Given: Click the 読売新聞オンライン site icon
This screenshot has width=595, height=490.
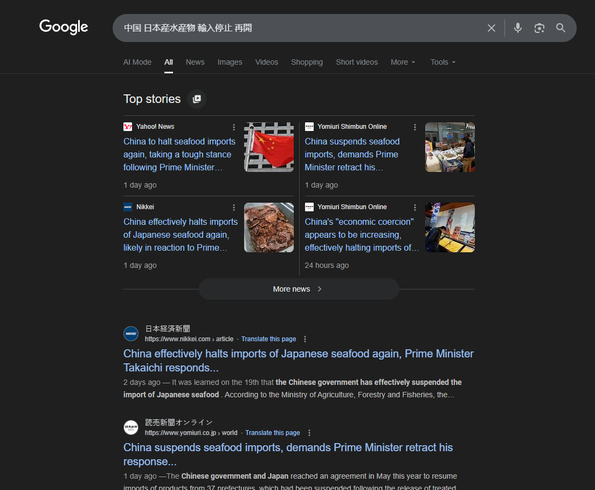Looking at the screenshot, I should click(131, 427).
